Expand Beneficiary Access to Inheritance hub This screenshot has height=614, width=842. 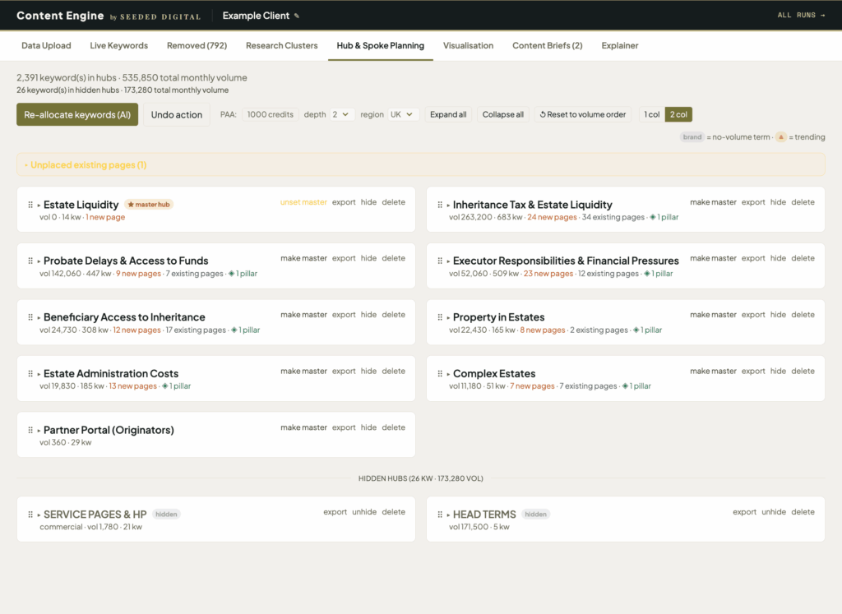[x=39, y=318]
